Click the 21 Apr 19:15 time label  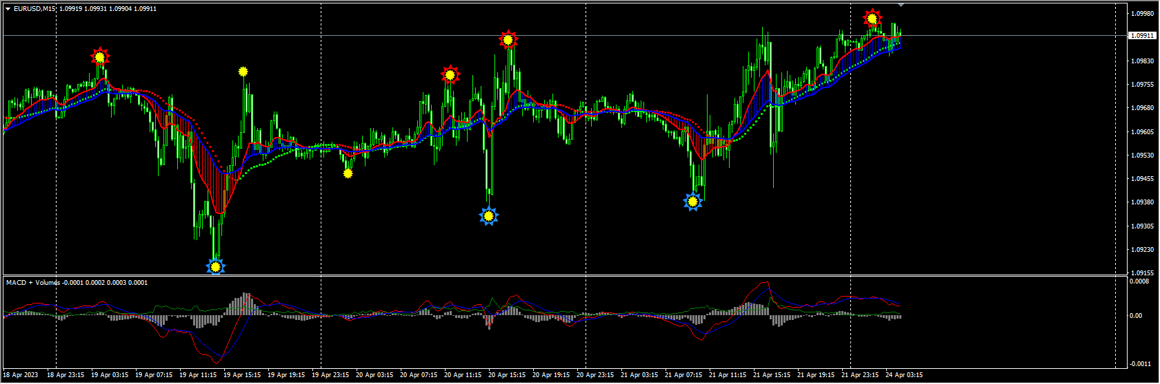(x=816, y=375)
